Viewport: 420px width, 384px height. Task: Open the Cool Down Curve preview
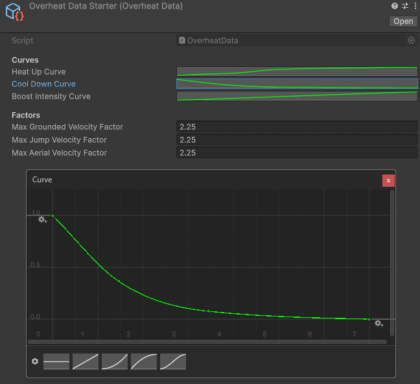[297, 84]
